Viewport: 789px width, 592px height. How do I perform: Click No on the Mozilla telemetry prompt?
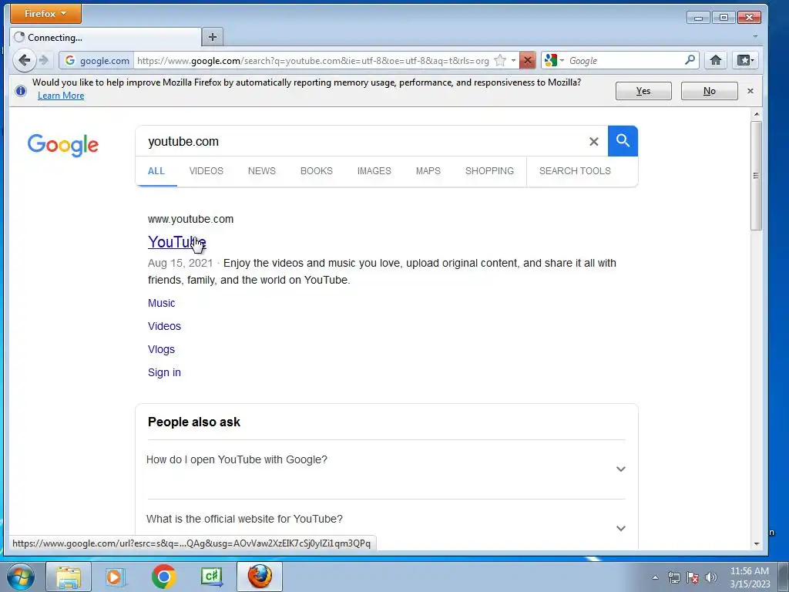[710, 91]
